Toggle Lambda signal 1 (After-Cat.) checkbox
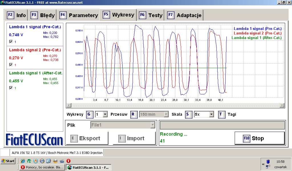The width and height of the screenshot is (292, 171). pyautogui.click(x=11, y=88)
